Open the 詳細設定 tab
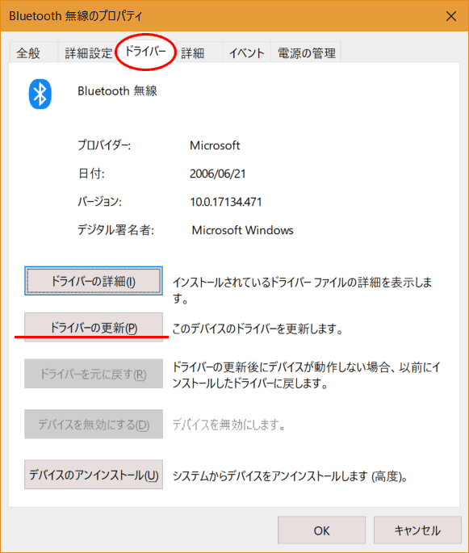Screen dimensions: 469x553 [x=89, y=53]
